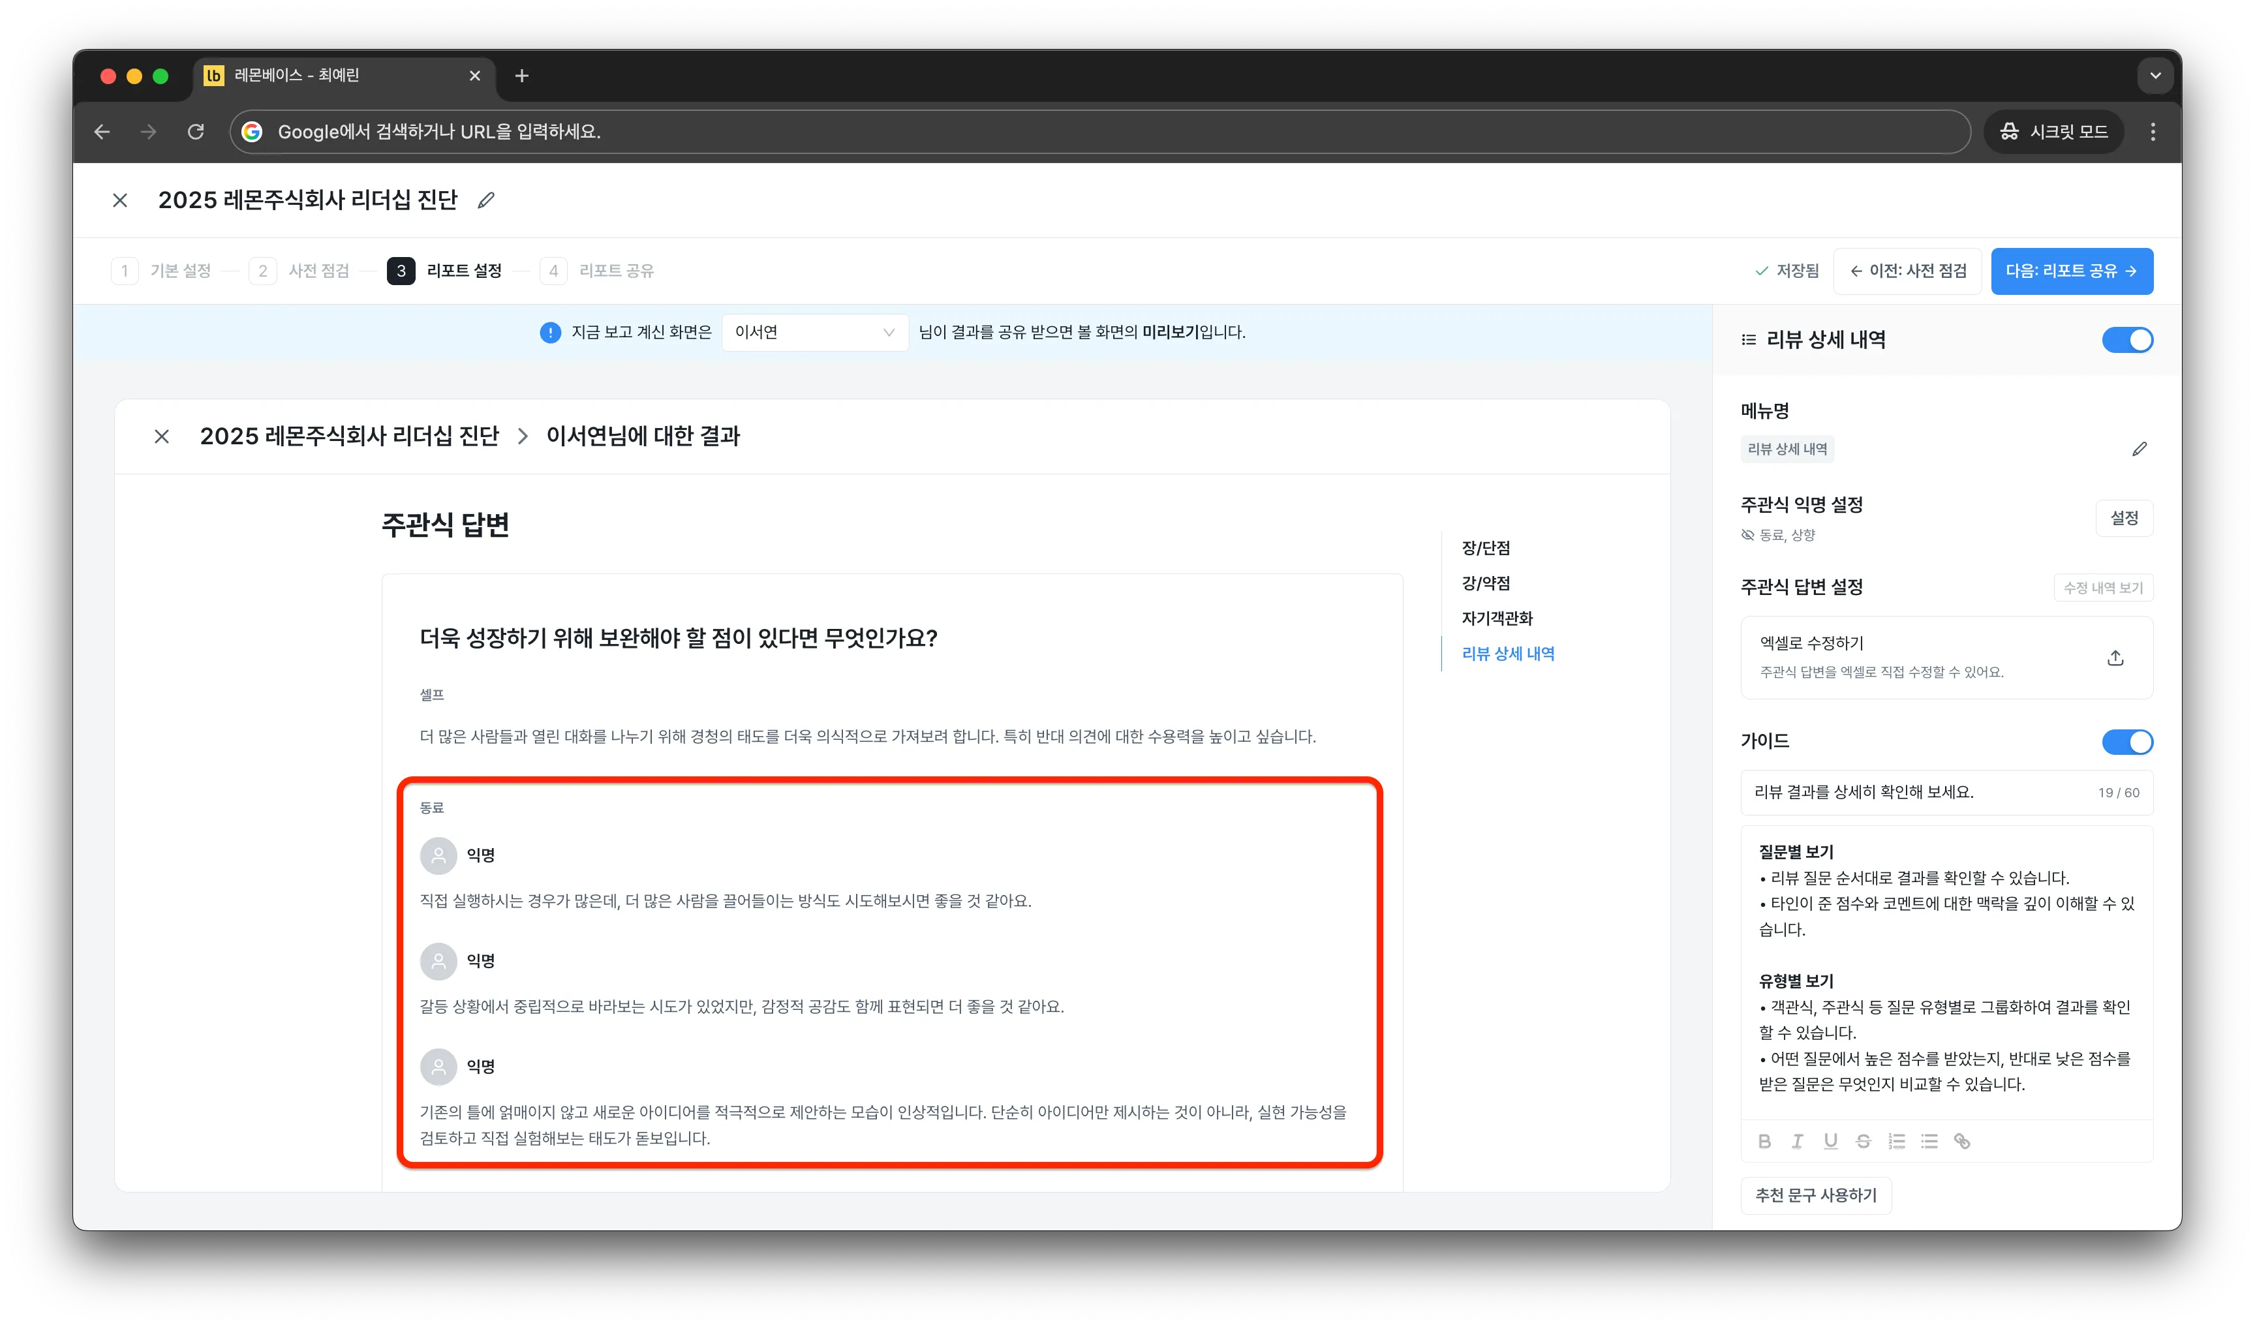This screenshot has height=1327, width=2255.
Task: Click the 2025 레몬주식회사 리더십 진단 breadcrumb
Action: tap(349, 436)
